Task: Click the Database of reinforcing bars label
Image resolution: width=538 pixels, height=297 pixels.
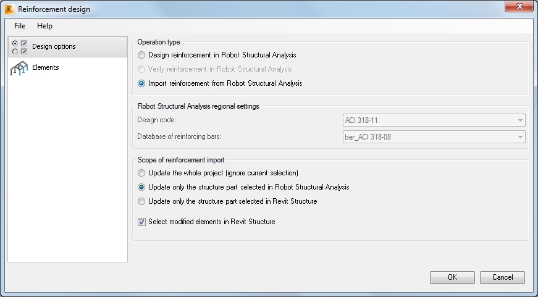Action: click(x=179, y=136)
